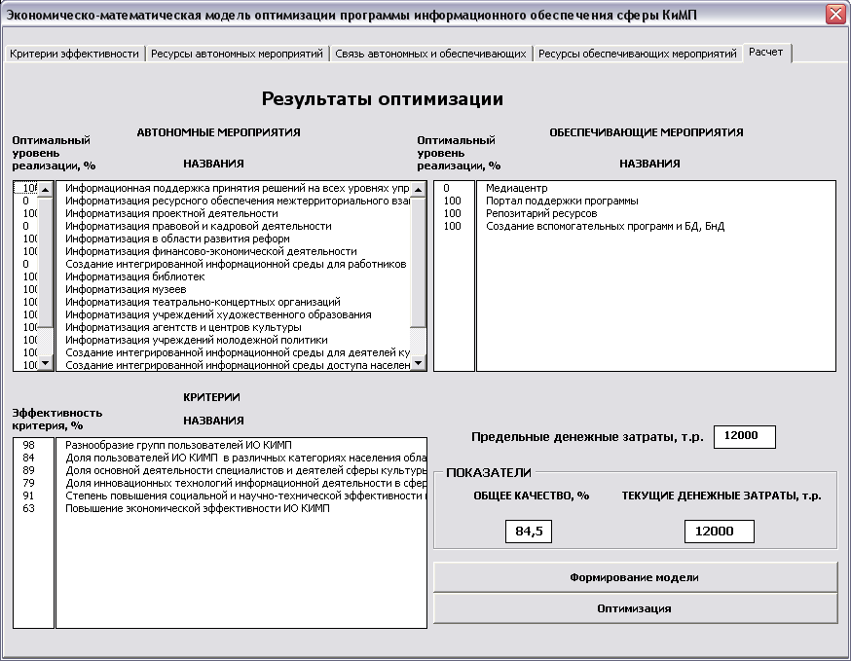Viewport: 851px width, 661px height.
Task: Click the Текущие денежные затраты field
Action: 719,531
